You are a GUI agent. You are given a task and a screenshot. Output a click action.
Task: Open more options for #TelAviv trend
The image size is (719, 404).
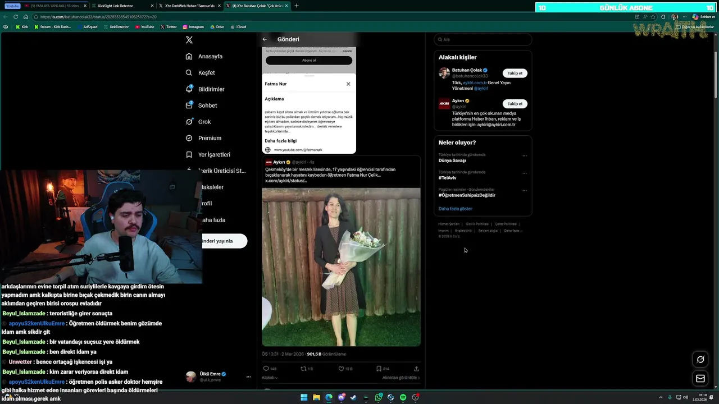[x=525, y=173]
